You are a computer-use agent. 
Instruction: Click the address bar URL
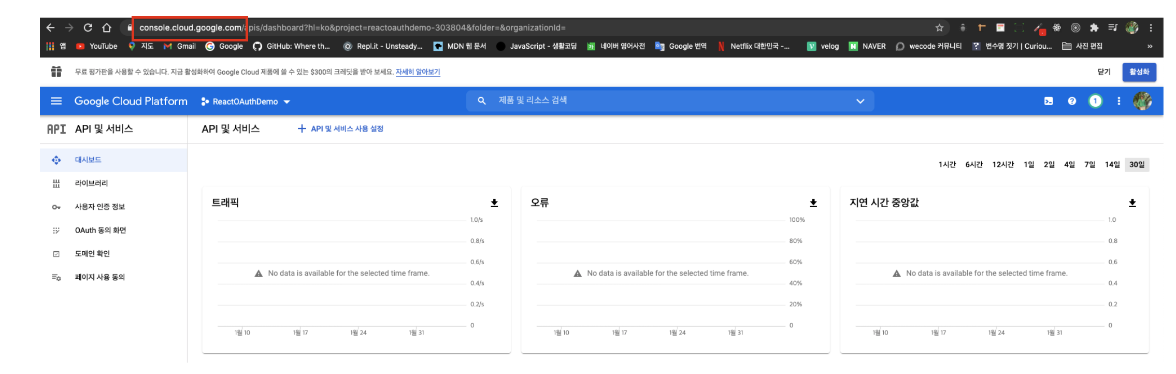(352, 27)
